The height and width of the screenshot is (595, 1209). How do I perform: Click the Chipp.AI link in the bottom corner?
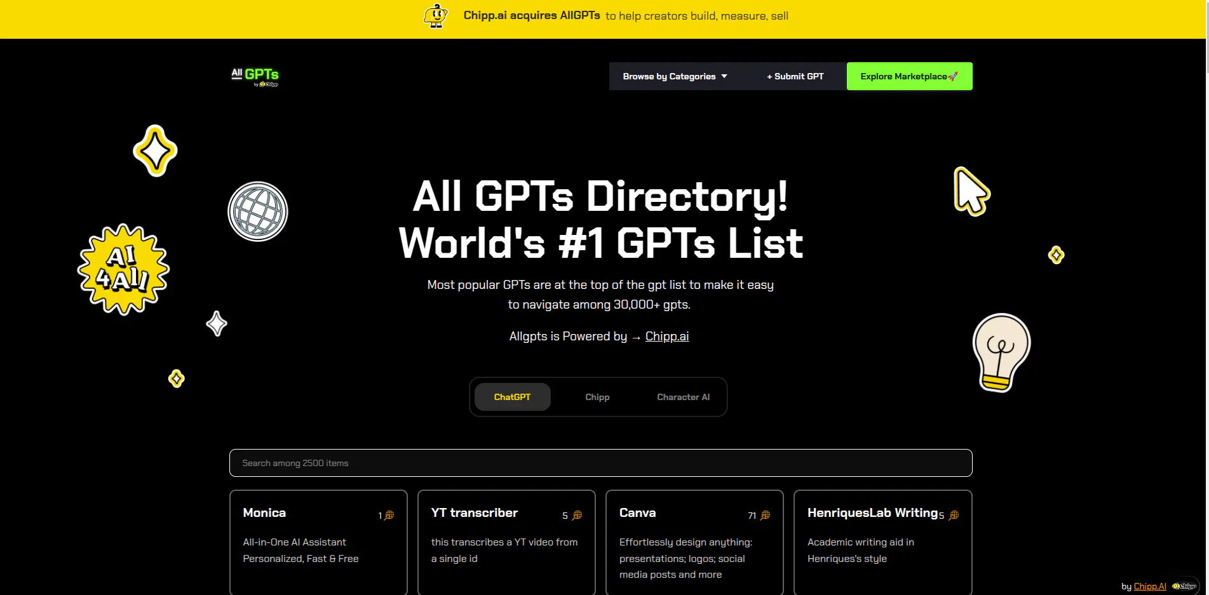(x=1150, y=586)
